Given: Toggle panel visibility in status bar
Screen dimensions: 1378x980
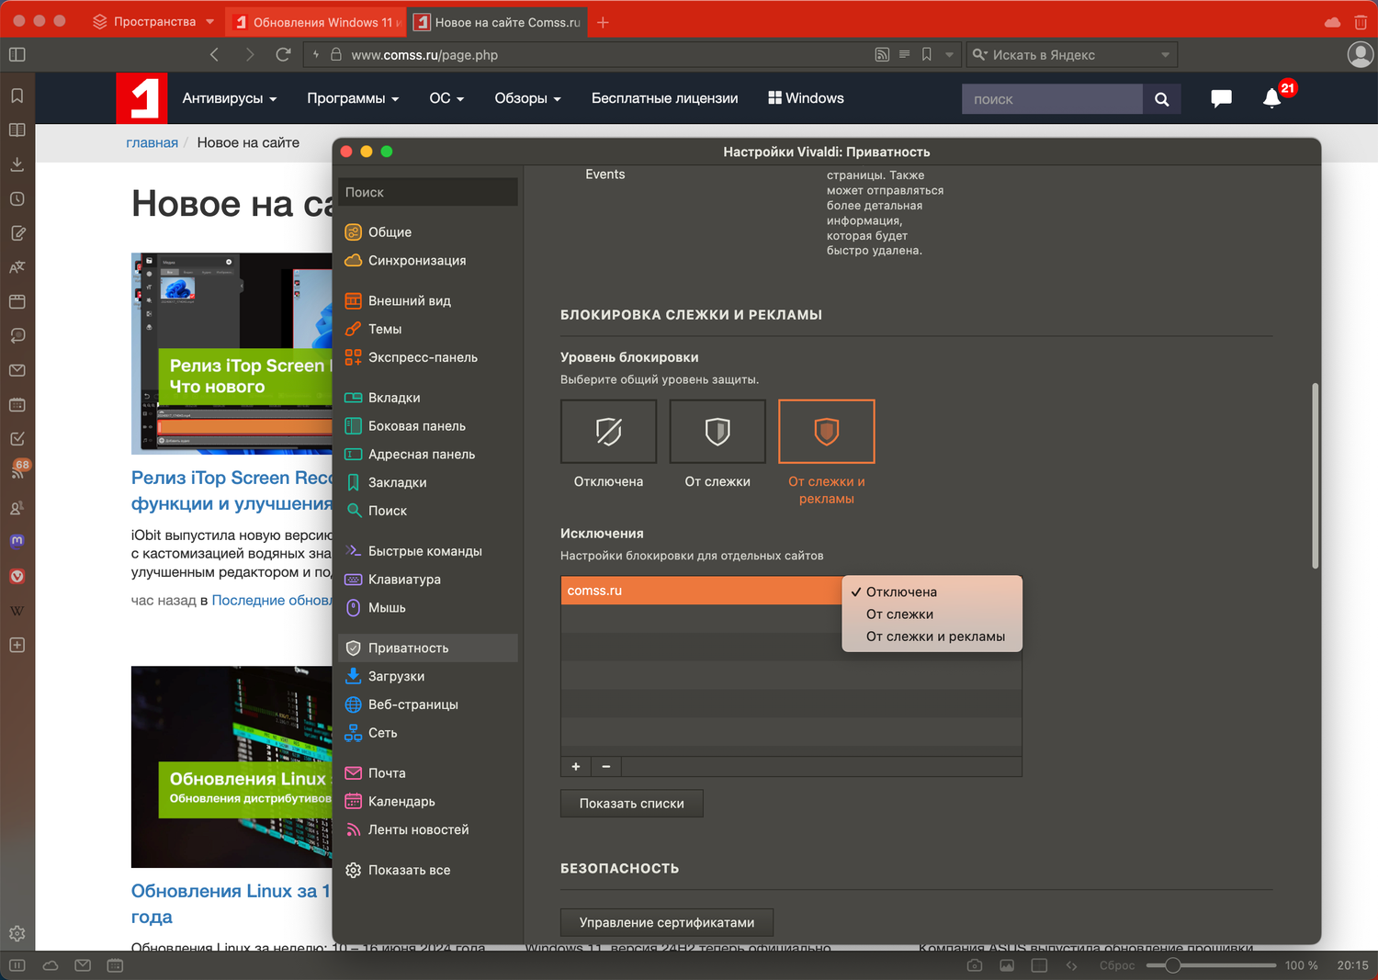Looking at the screenshot, I should (x=17, y=965).
